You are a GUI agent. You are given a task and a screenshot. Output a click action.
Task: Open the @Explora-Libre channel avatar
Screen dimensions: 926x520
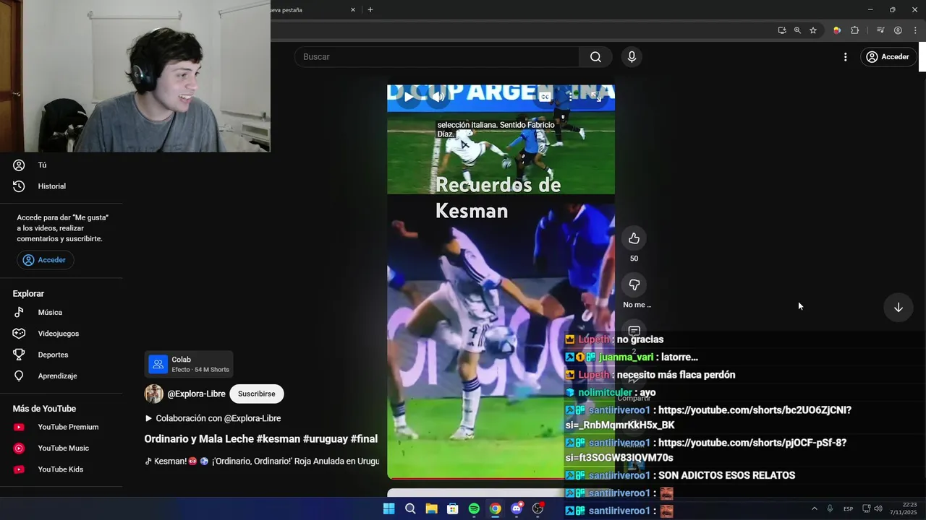[153, 394]
